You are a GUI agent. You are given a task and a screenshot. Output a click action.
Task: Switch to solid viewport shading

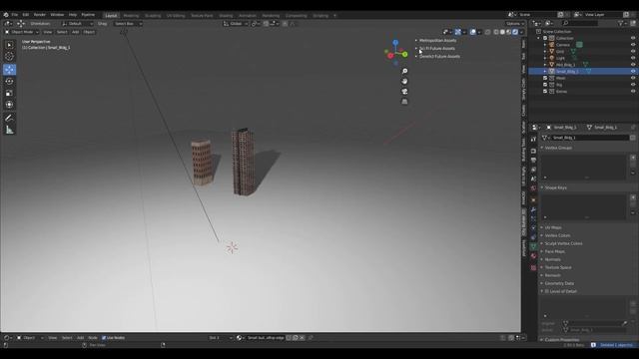point(502,32)
